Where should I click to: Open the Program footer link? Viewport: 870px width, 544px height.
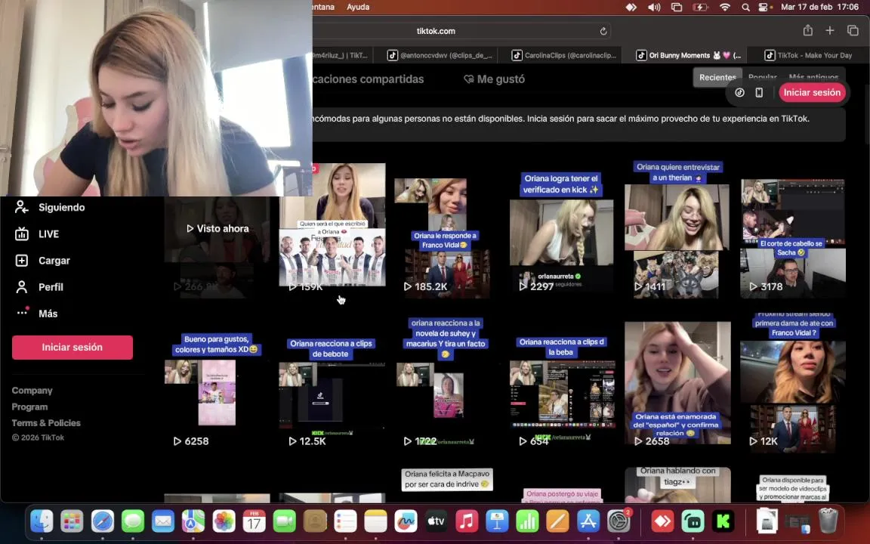[30, 407]
